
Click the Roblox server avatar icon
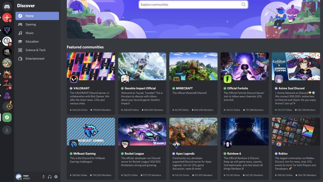click(x=279, y=144)
